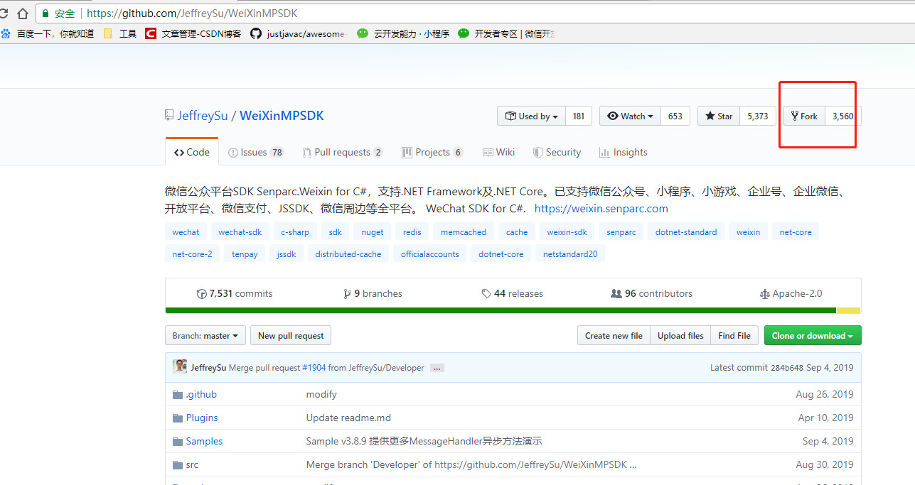View the 7,531 commits
The height and width of the screenshot is (485, 915).
(235, 293)
